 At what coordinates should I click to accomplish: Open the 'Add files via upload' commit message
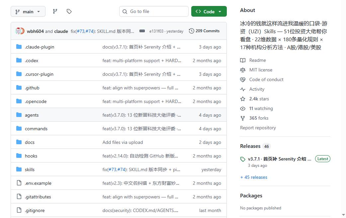pos(123,143)
